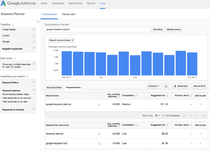Show trend chart for google keyword planner
Screen dimensions: 210x151
[x=100, y=104]
